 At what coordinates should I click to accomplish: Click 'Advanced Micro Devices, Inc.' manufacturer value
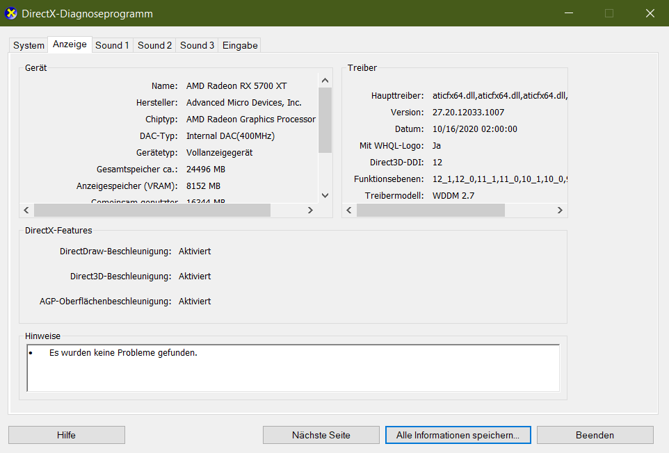pos(243,103)
